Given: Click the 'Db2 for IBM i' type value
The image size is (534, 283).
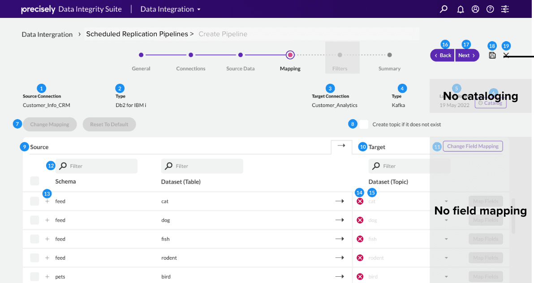Looking at the screenshot, I should tap(131, 105).
